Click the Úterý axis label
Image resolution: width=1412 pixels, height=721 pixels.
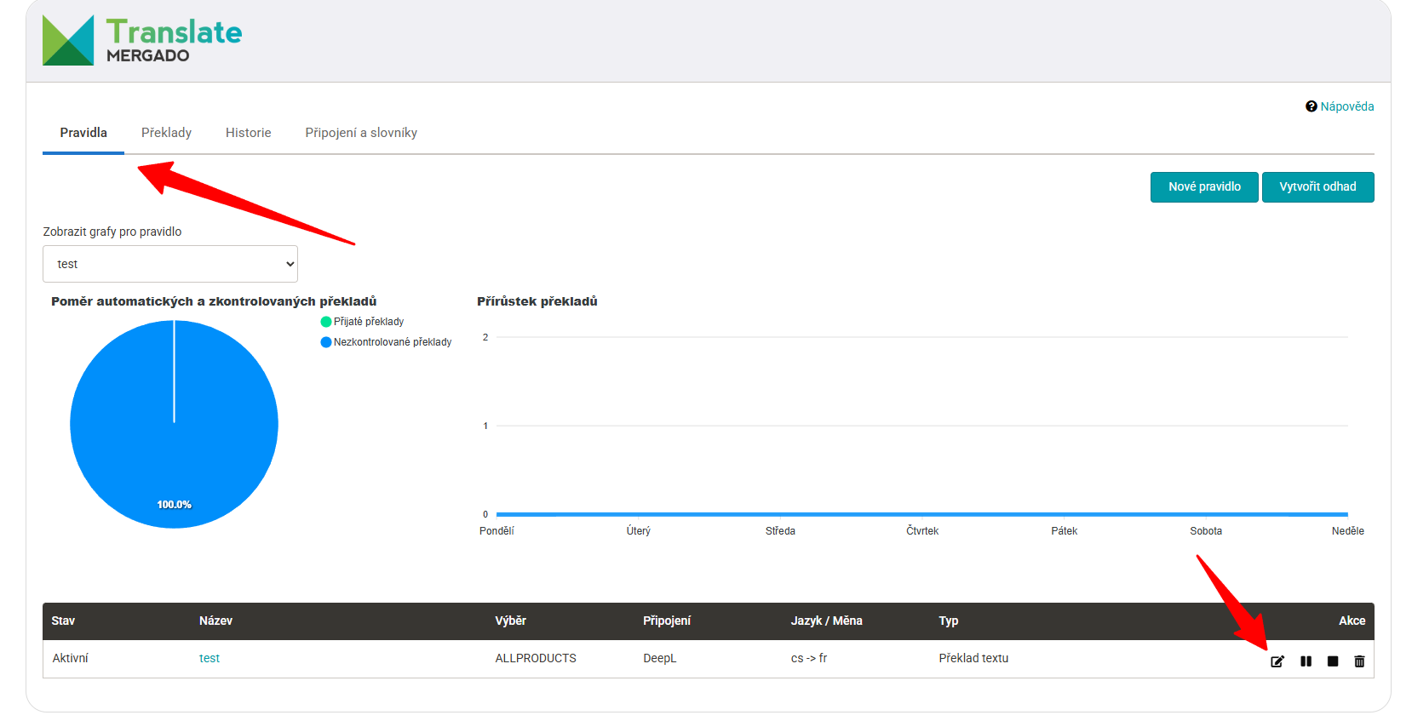tap(639, 530)
